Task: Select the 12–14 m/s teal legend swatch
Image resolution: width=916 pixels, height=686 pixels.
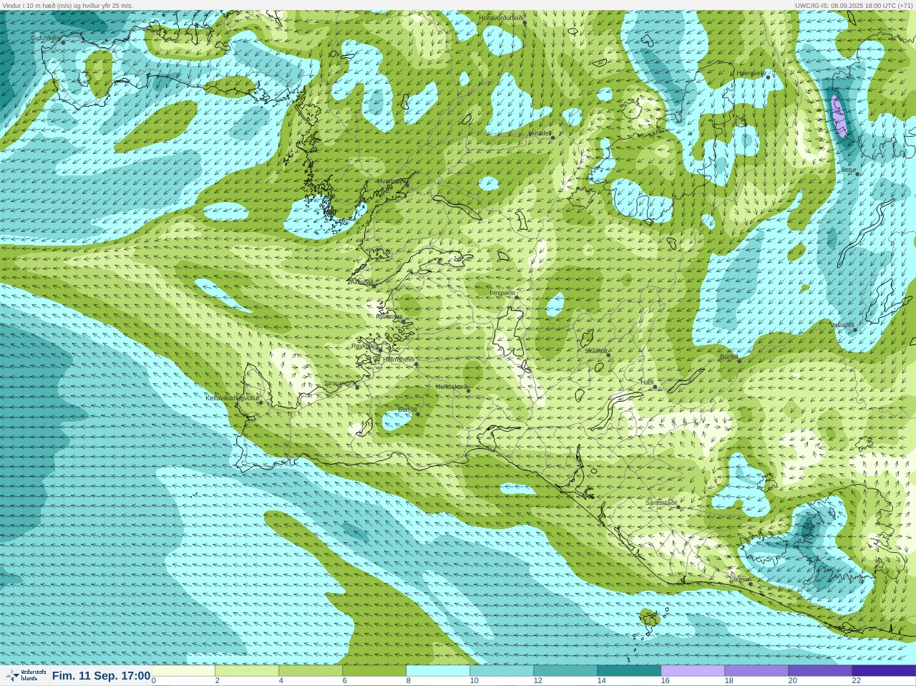Action: (565, 671)
